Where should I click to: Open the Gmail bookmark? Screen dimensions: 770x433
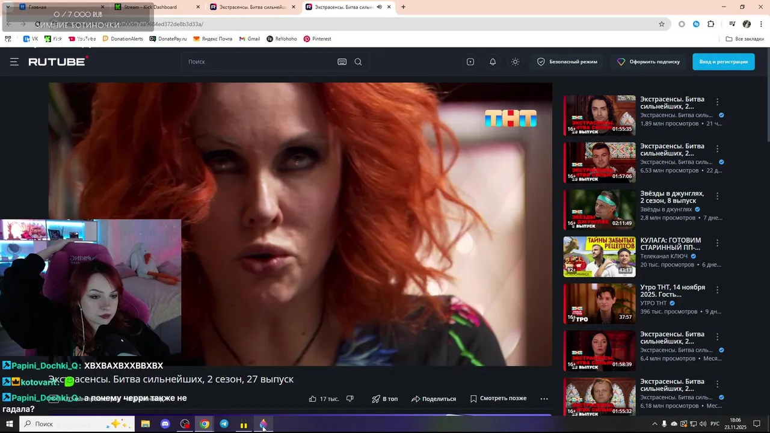coord(250,38)
